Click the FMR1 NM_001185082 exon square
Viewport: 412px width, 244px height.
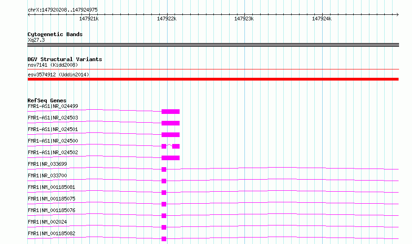coord(164,239)
